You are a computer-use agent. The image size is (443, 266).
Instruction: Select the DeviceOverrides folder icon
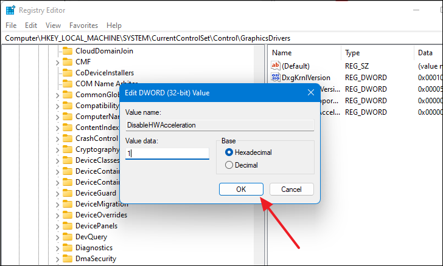(67, 215)
